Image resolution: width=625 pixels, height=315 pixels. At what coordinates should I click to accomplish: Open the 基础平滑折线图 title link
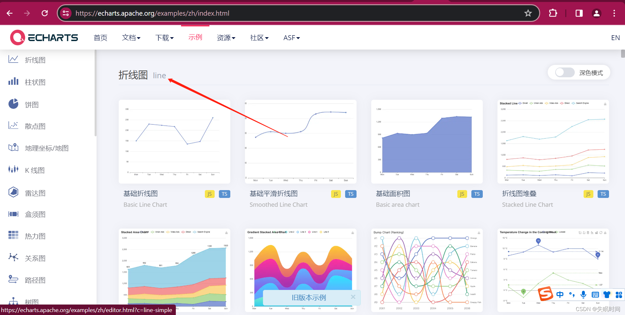274,194
